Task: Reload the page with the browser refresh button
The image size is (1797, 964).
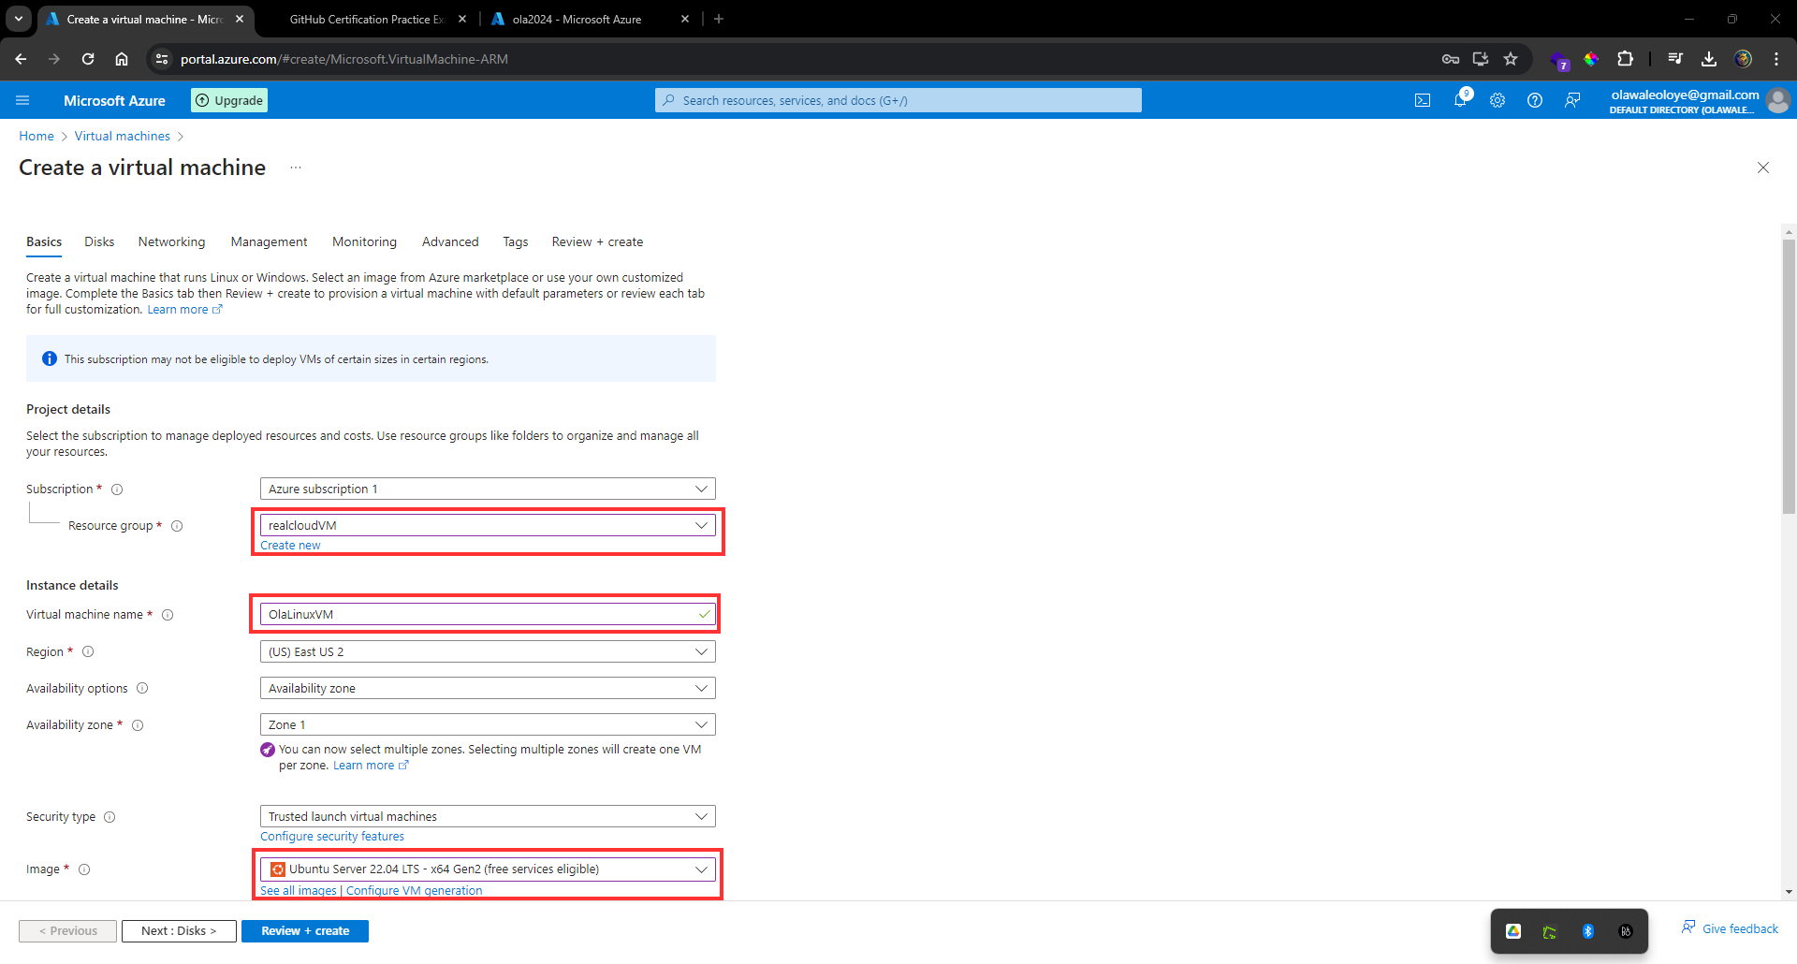Action: pos(88,59)
